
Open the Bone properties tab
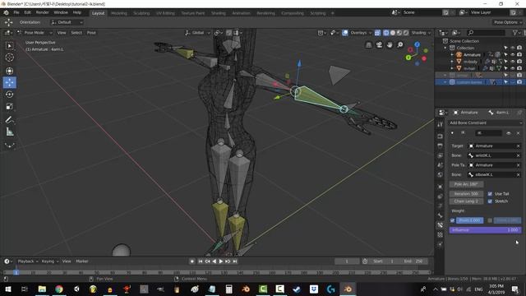[x=441, y=215]
